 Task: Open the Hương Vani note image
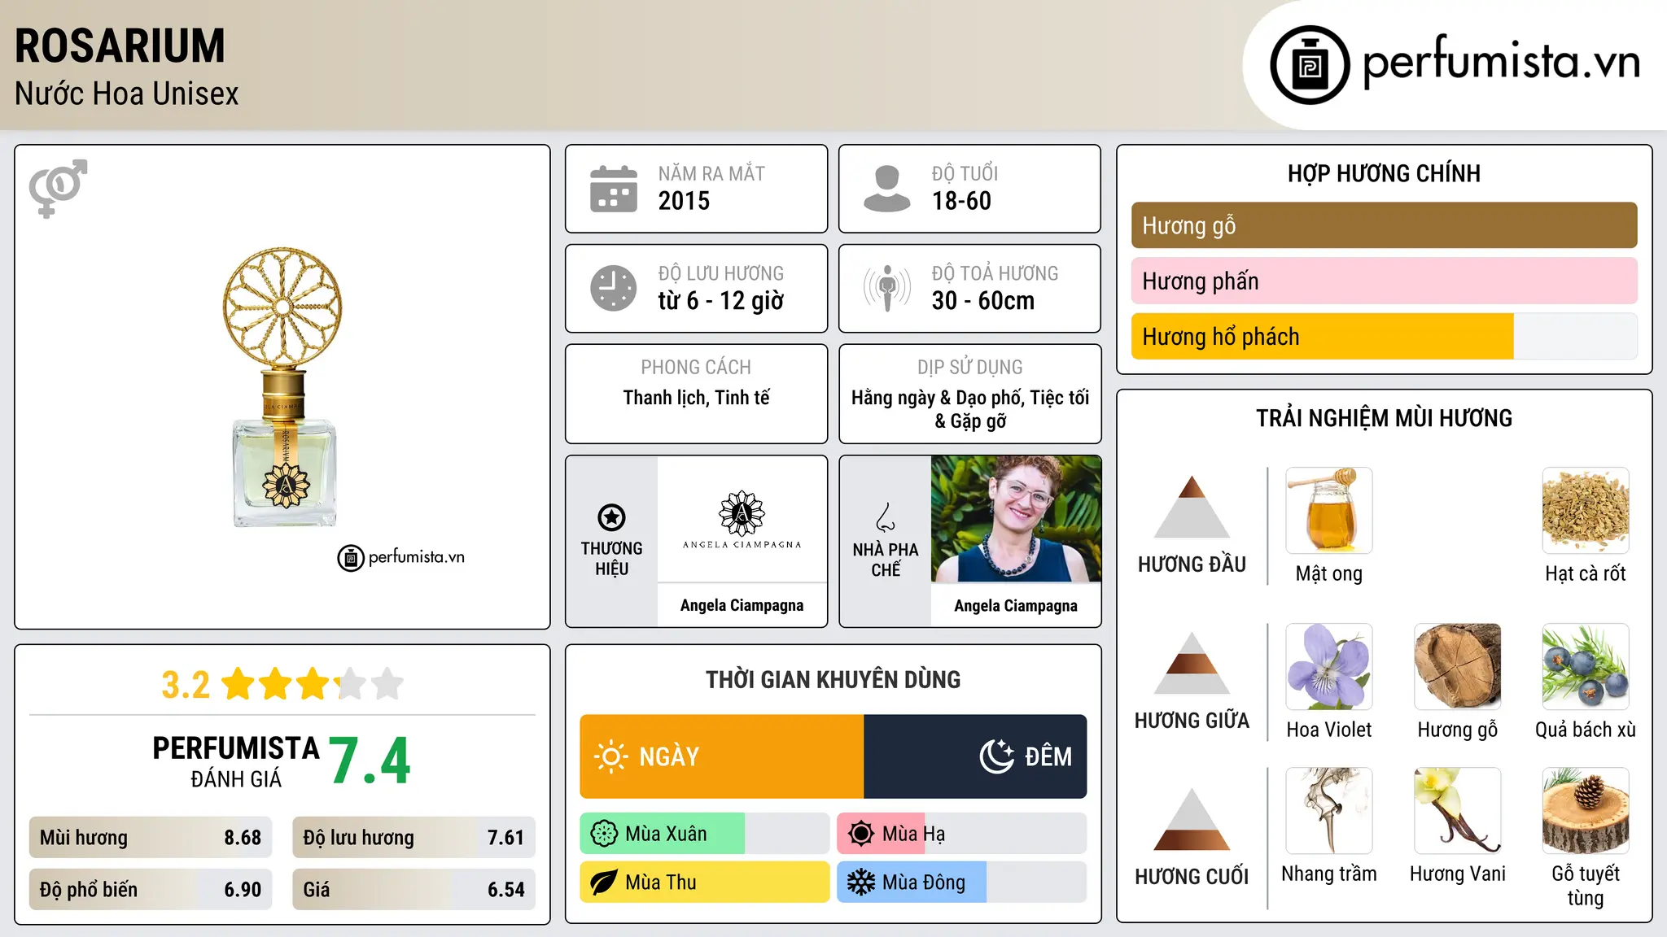(1458, 811)
